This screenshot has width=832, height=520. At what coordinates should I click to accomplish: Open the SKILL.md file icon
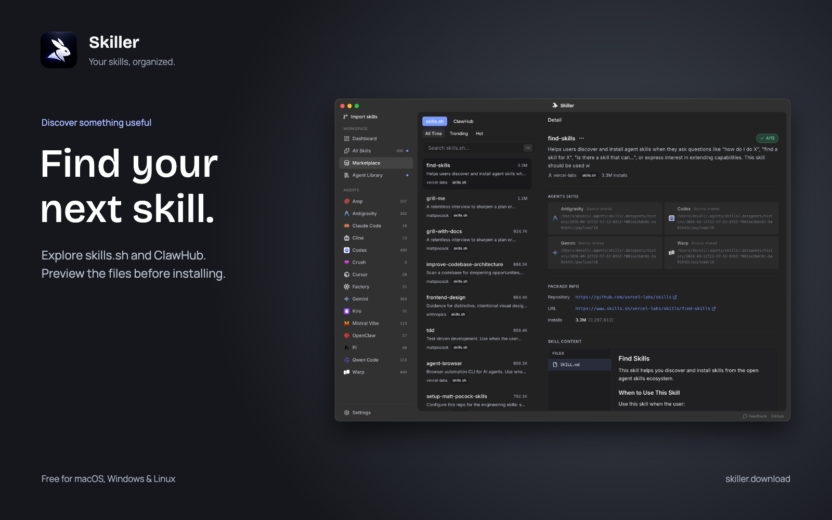pyautogui.click(x=555, y=365)
